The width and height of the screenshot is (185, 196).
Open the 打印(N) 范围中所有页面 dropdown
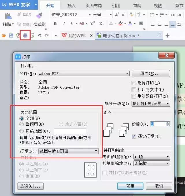pyautogui.click(x=69, y=151)
